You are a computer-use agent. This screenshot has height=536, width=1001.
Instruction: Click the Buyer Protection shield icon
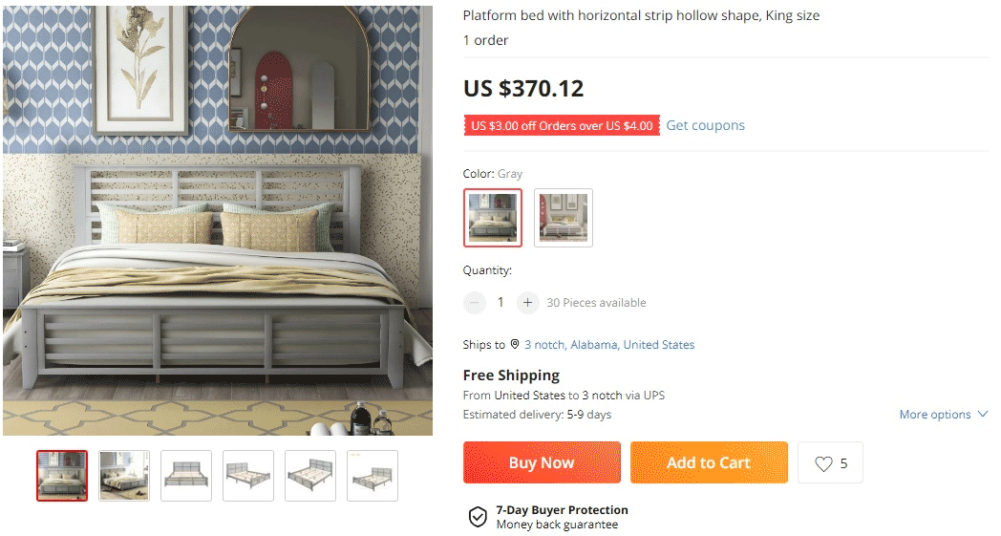point(478,517)
